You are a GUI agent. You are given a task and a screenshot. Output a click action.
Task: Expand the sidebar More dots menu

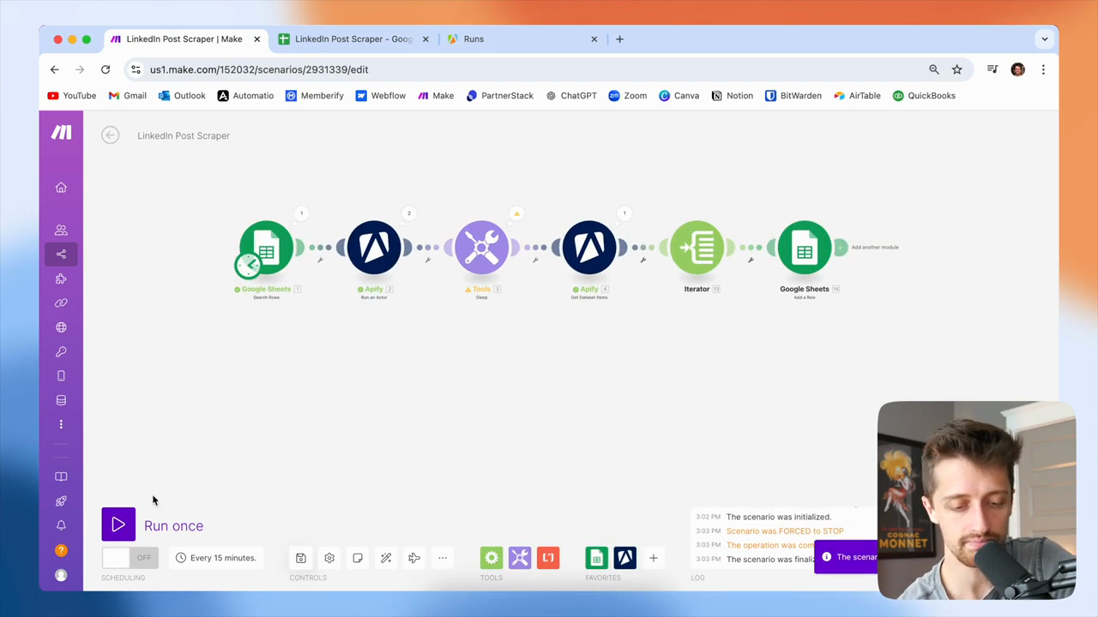[61, 424]
